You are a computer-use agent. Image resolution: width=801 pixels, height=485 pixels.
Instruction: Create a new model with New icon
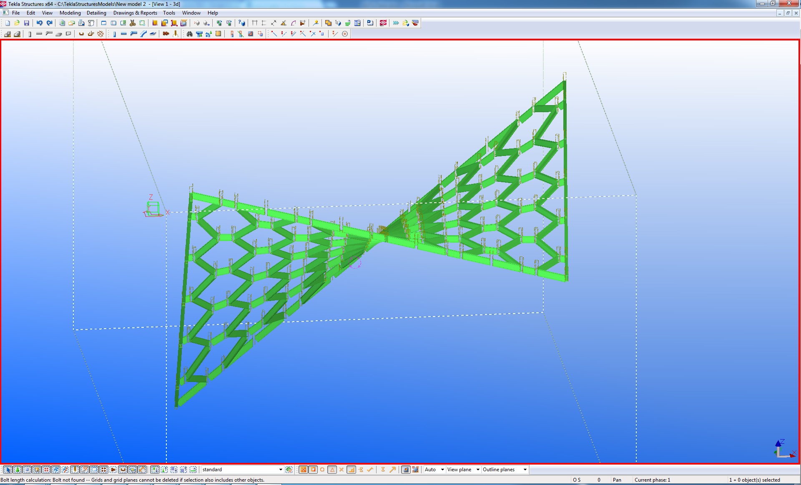click(x=8, y=23)
